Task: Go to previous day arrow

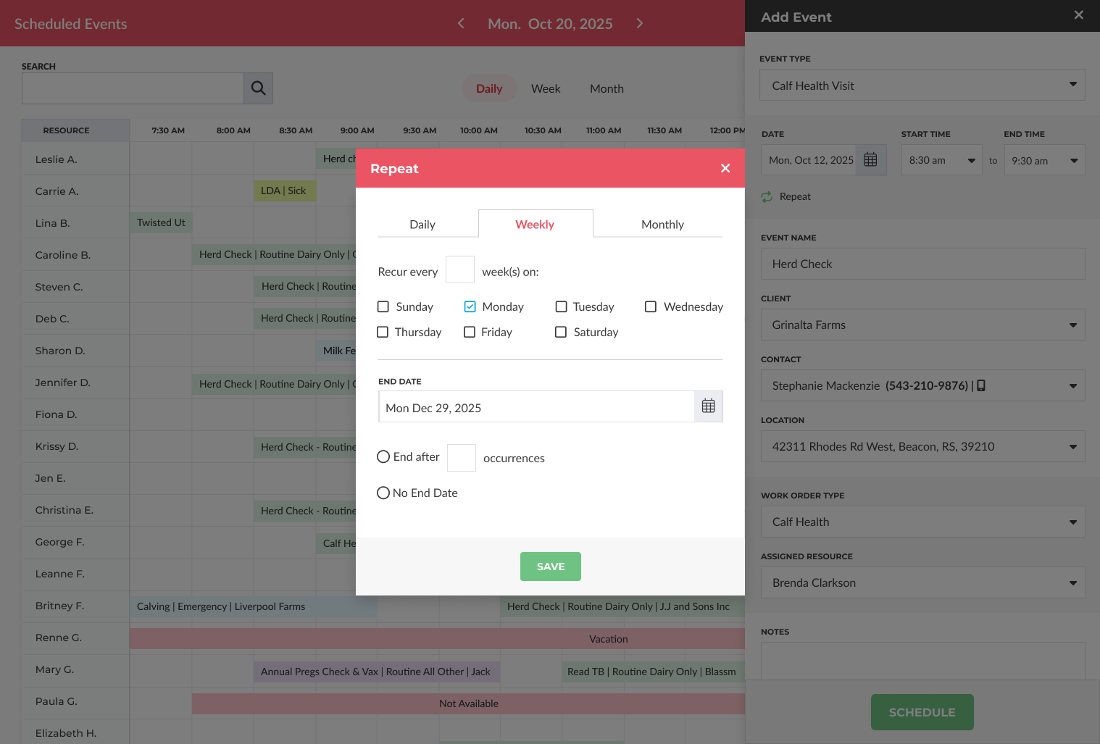Action: point(461,23)
